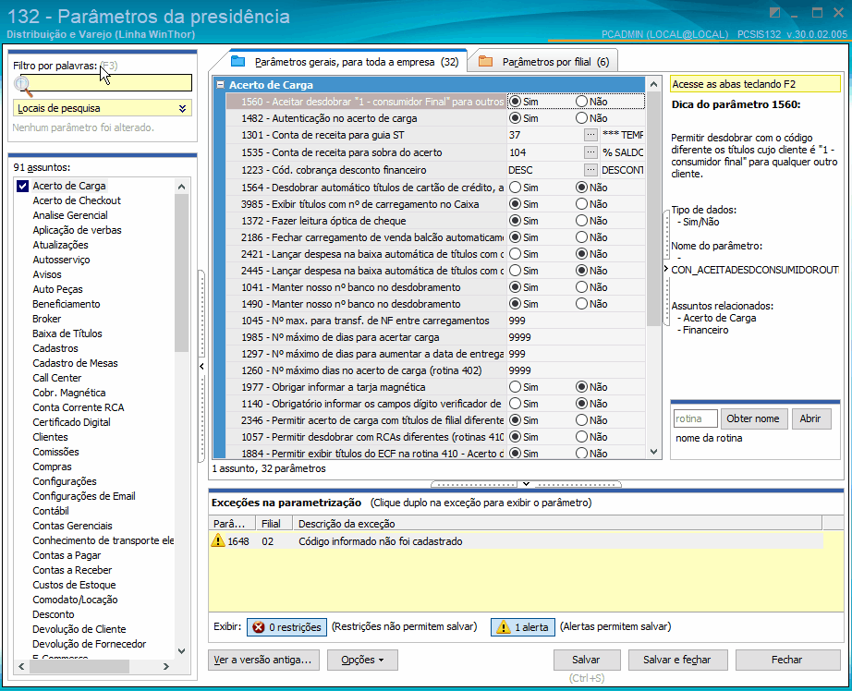
Task: Click the Filtro por palavras input field
Action: [106, 82]
